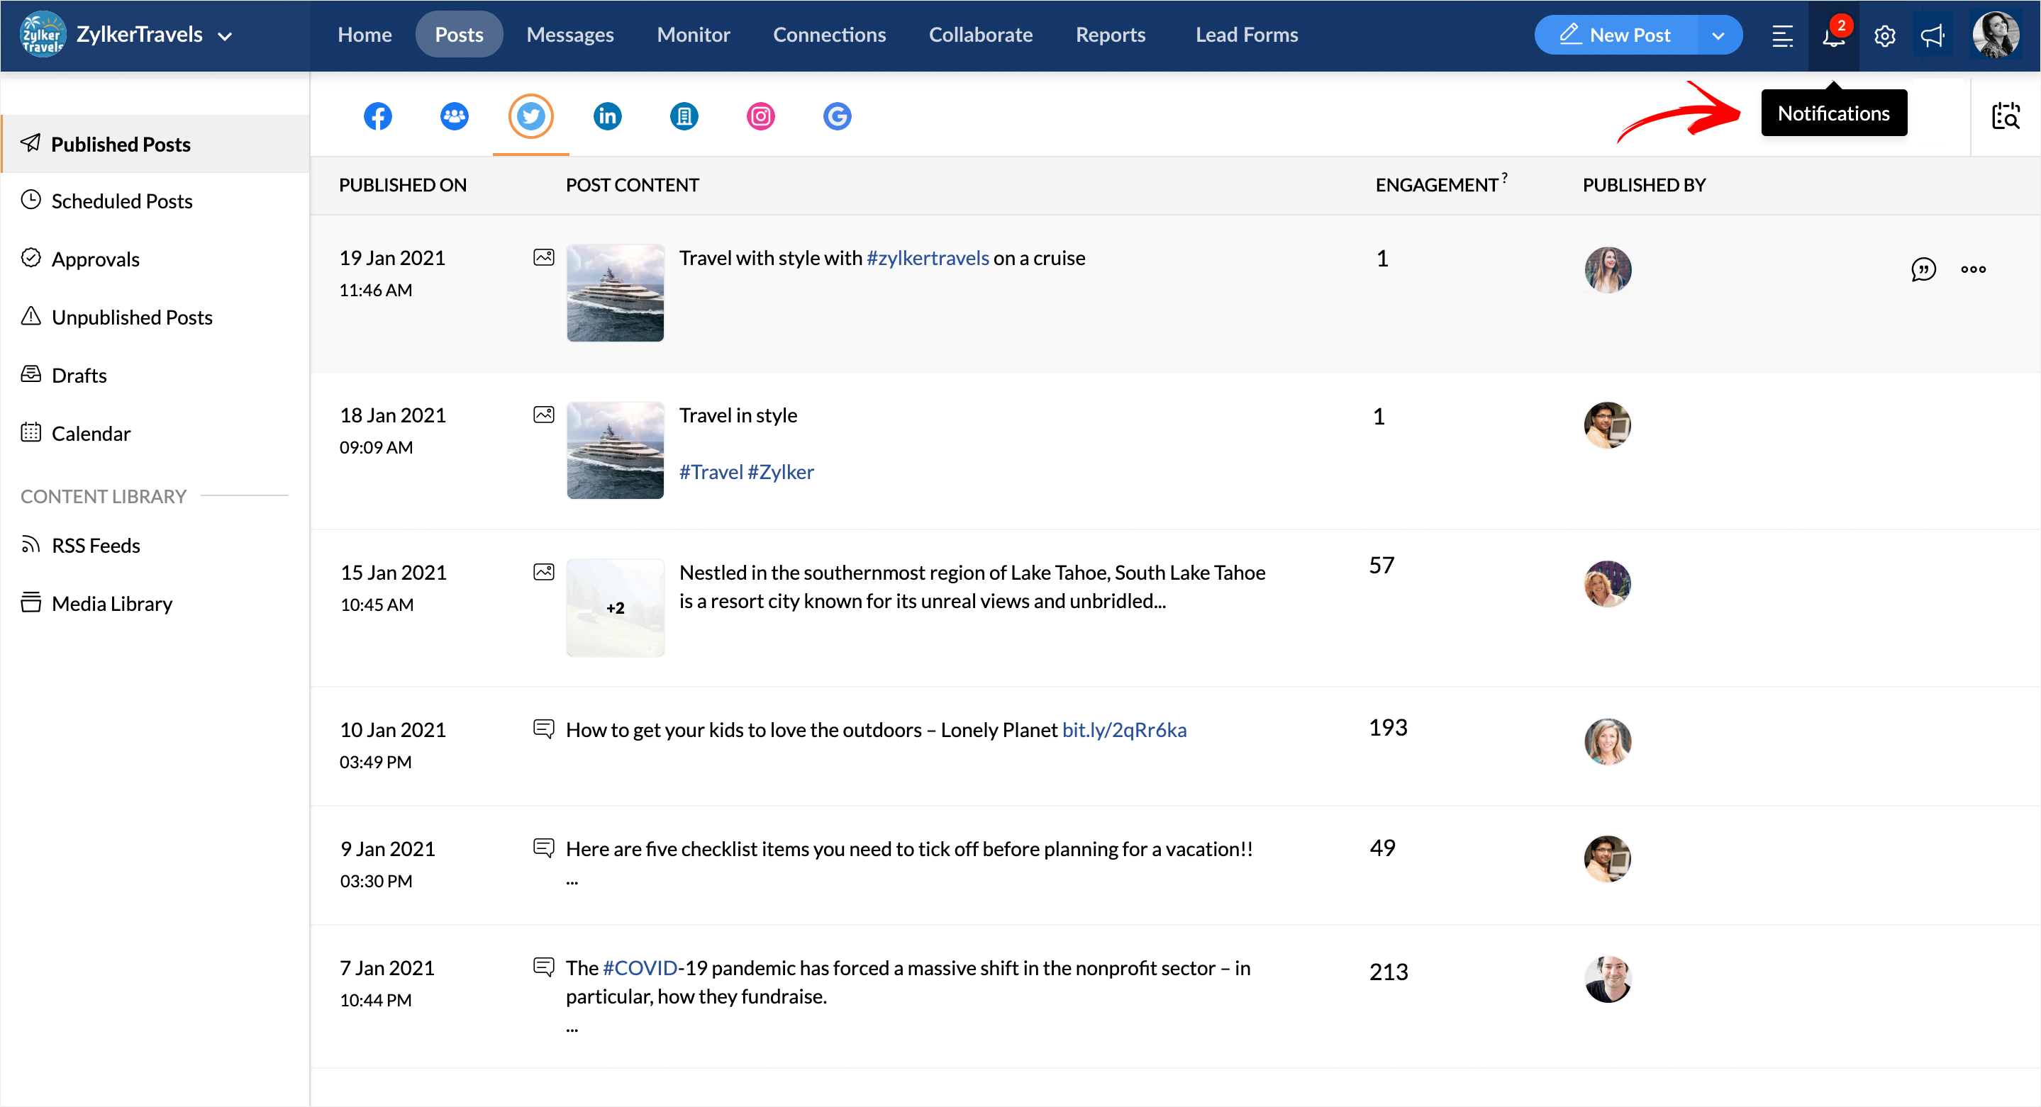The image size is (2041, 1107).
Task: Click the notifications bell icon
Action: click(1833, 35)
